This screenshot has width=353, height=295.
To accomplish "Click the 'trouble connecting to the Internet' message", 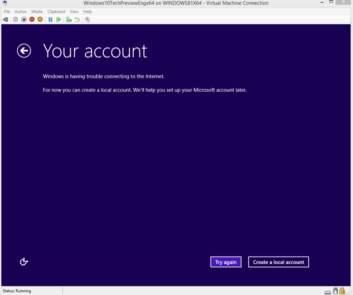I will 104,76.
